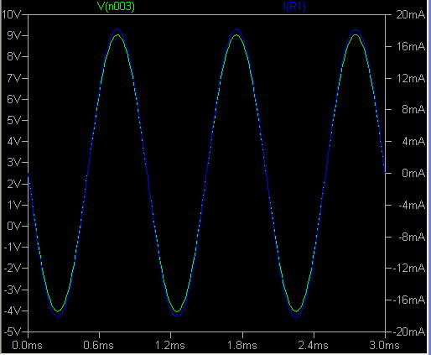
Task: Click the I(R1) blue trace label
Action: tap(294, 6)
